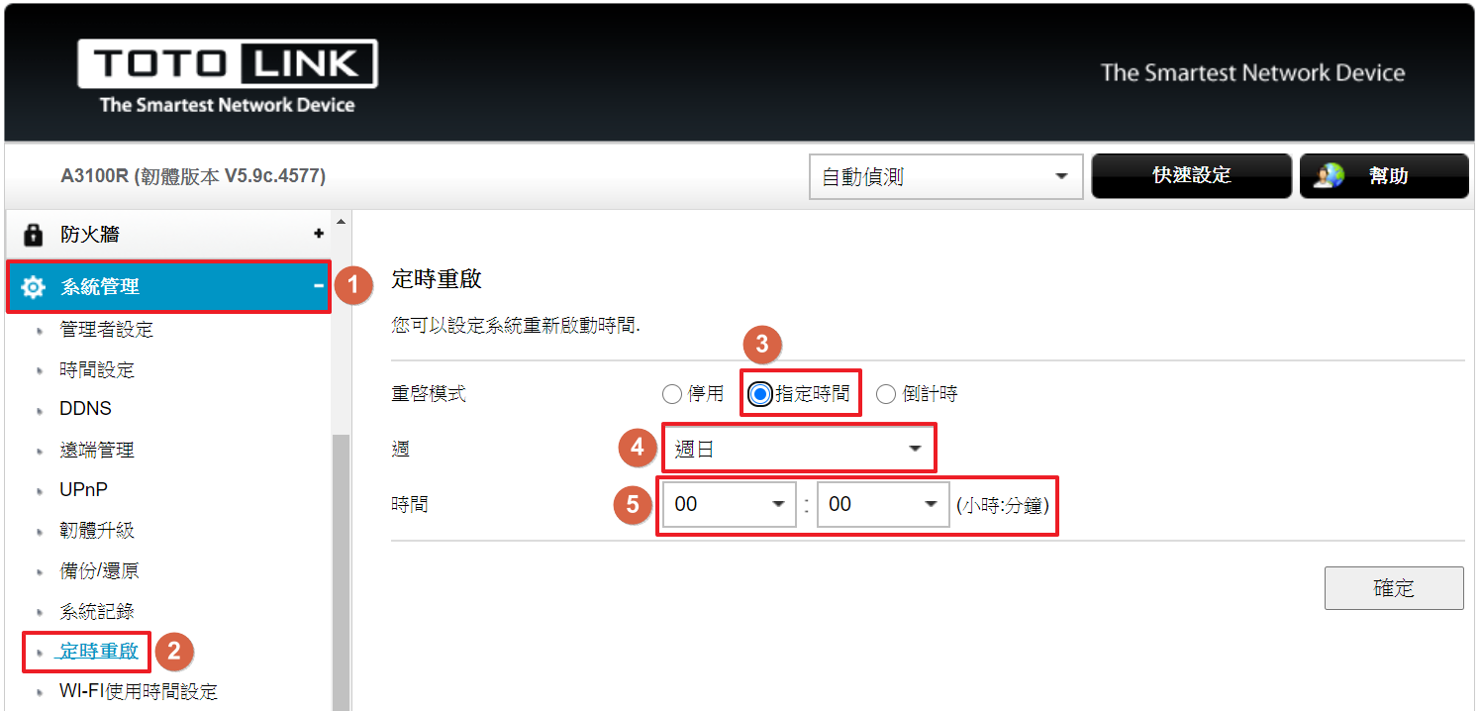Click the 快速設定 button
Screen dimensions: 1481x711
click(1192, 176)
